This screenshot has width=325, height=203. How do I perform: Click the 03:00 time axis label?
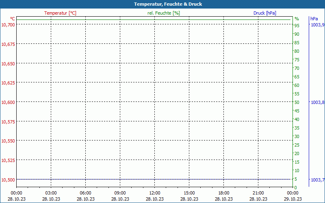click(x=51, y=193)
